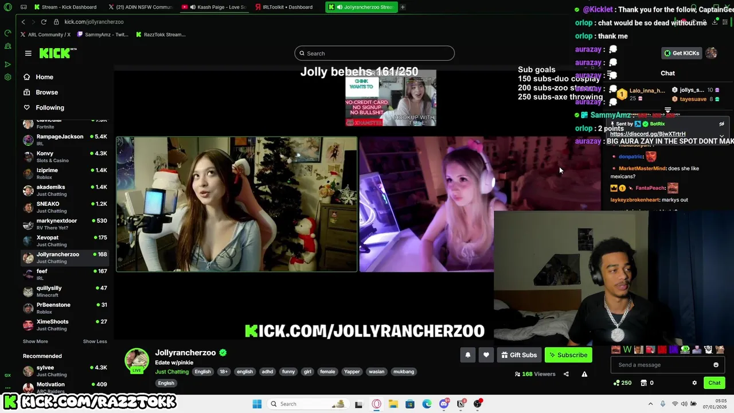Open the Kick shop icon

[643, 383]
